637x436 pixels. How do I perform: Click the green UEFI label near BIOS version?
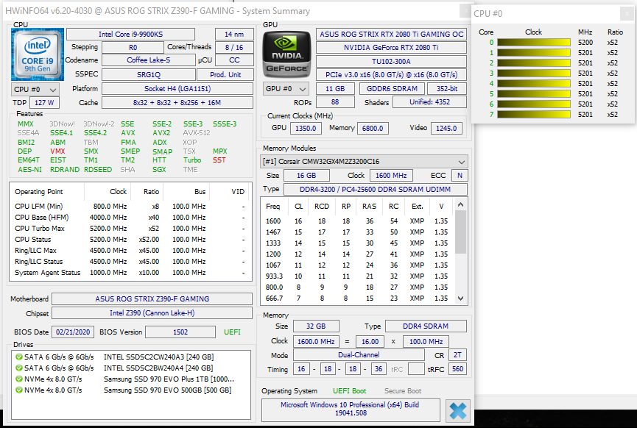[x=233, y=332]
